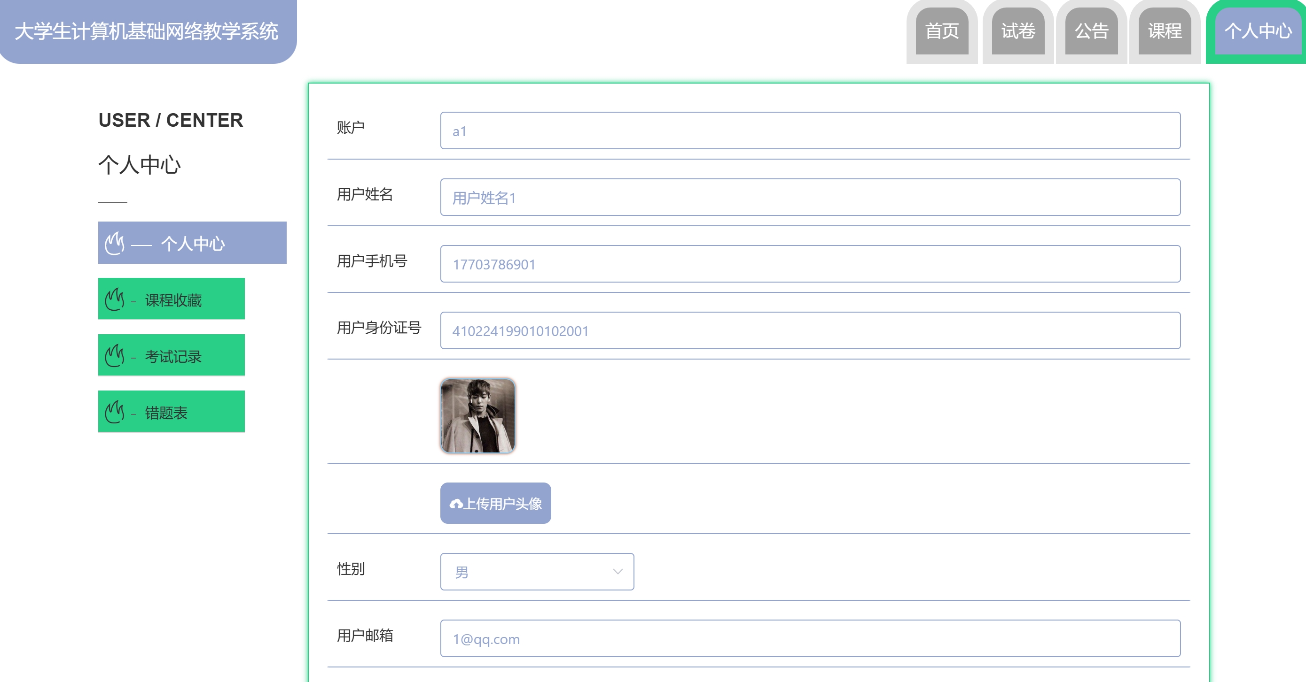The height and width of the screenshot is (682, 1306).
Task: Click the 用户邮箱 field showing 1@qq.com
Action: coord(810,638)
